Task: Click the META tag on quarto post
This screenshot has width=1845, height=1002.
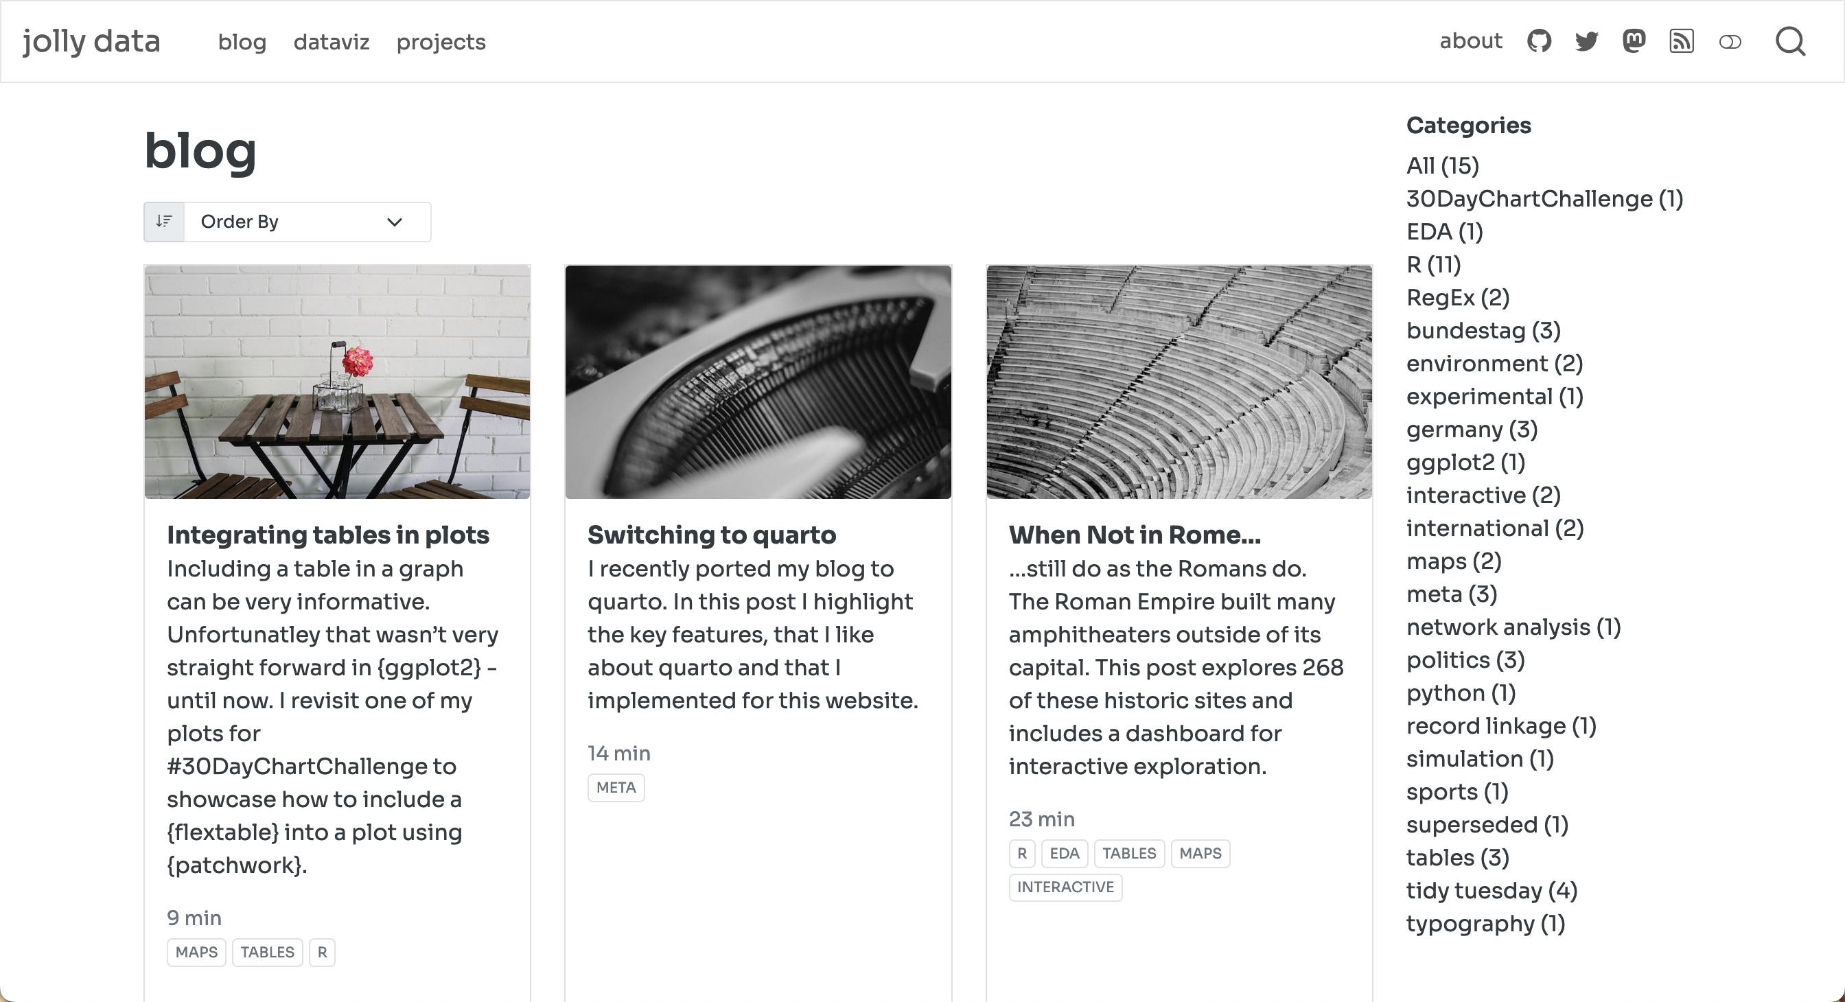Action: (616, 787)
